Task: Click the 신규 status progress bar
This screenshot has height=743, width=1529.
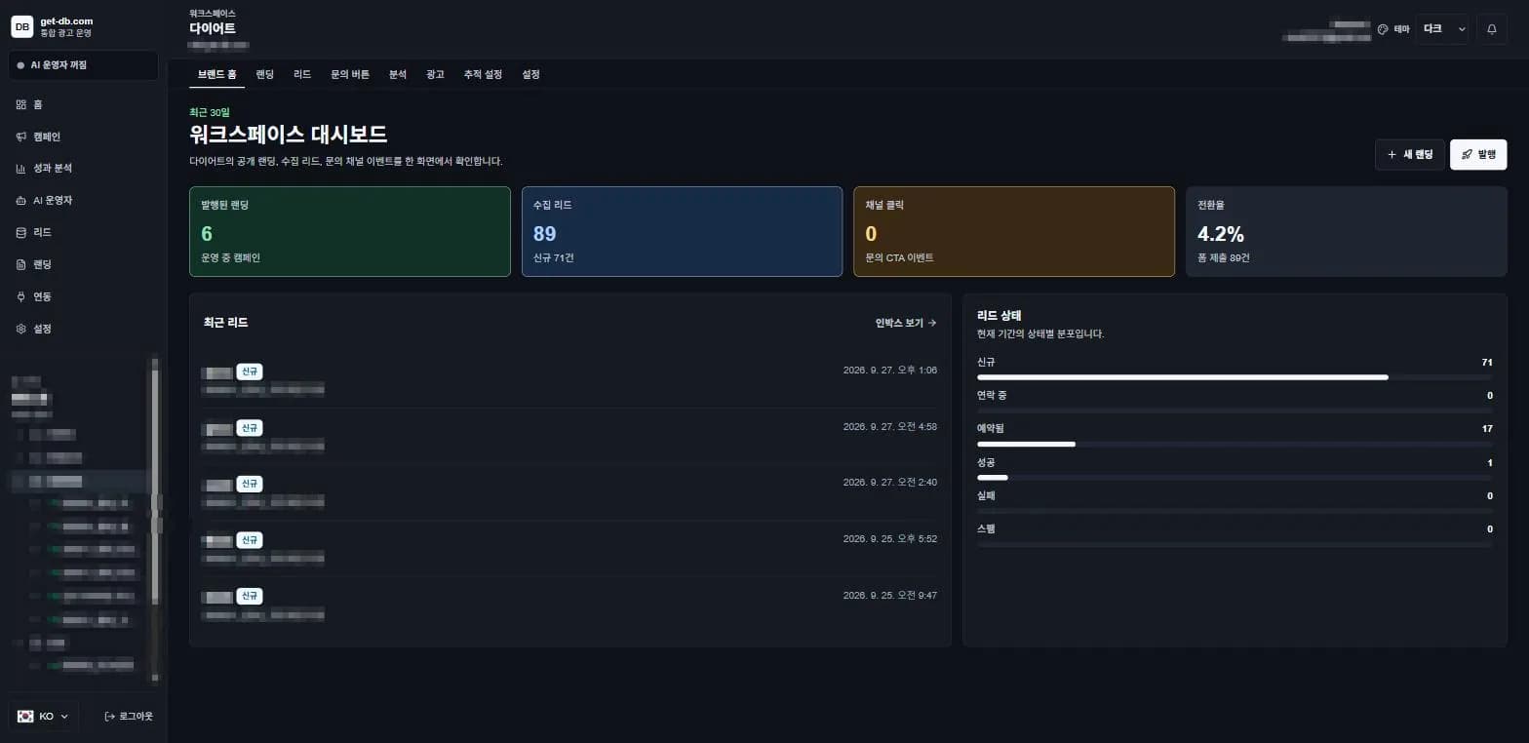Action: pos(1235,377)
